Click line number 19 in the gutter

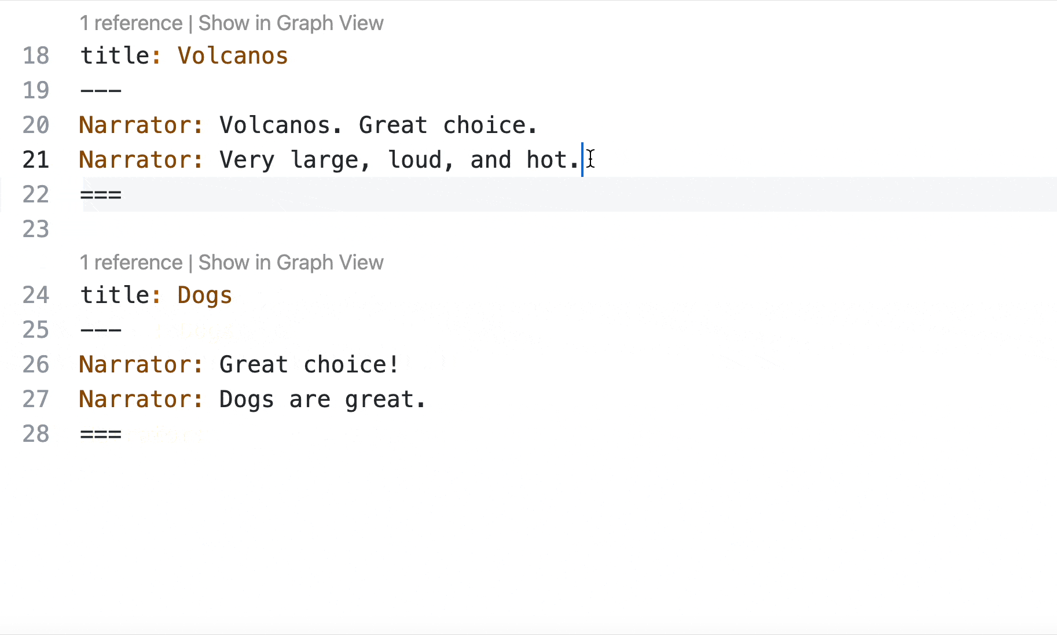click(x=36, y=91)
